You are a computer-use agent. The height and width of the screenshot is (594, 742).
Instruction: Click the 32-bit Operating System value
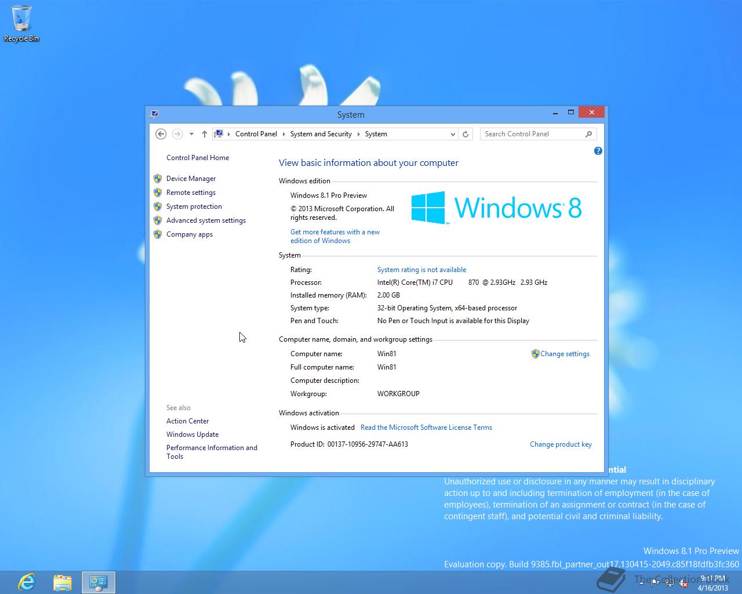[447, 308]
